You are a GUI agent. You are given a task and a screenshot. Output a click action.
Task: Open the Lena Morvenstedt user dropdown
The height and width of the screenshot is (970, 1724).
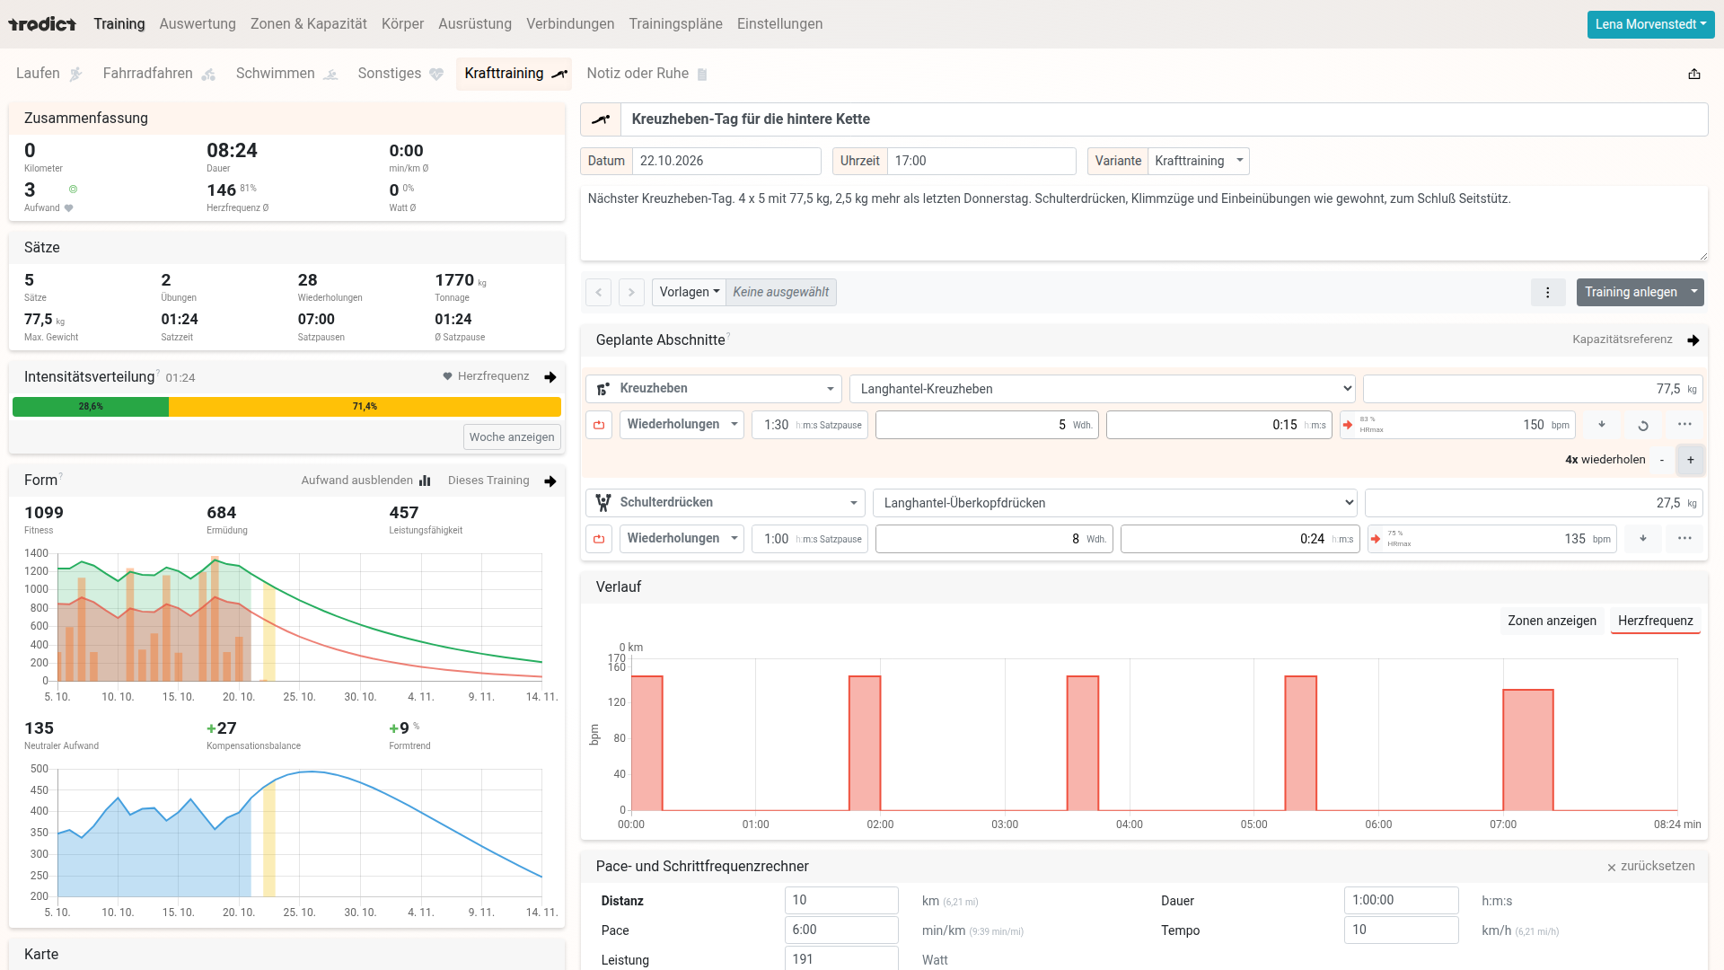1650,24
